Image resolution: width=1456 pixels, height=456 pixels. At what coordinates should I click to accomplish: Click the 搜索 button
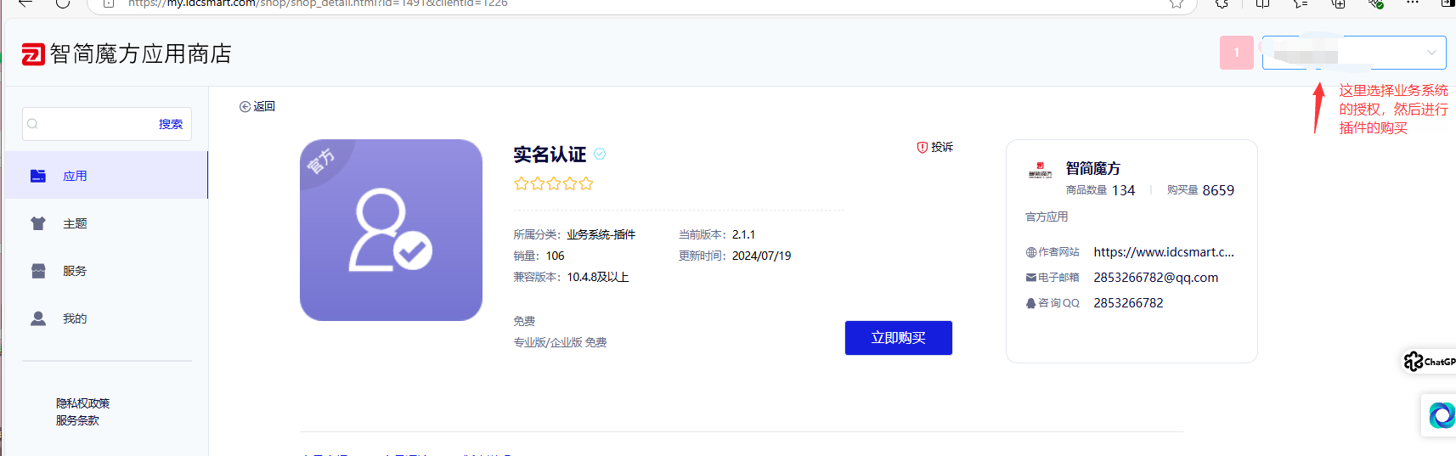point(171,124)
